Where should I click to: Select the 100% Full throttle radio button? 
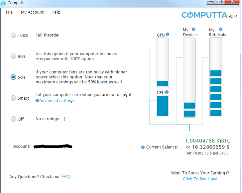pos(13,35)
